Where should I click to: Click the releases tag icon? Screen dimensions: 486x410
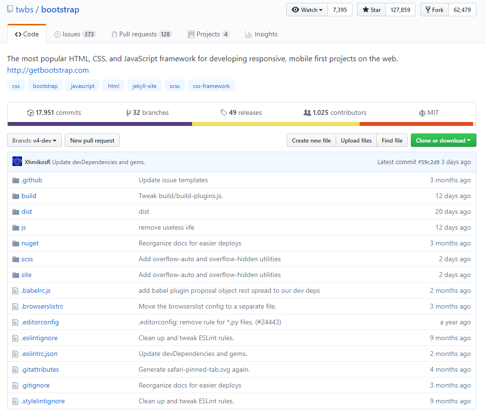pos(224,113)
